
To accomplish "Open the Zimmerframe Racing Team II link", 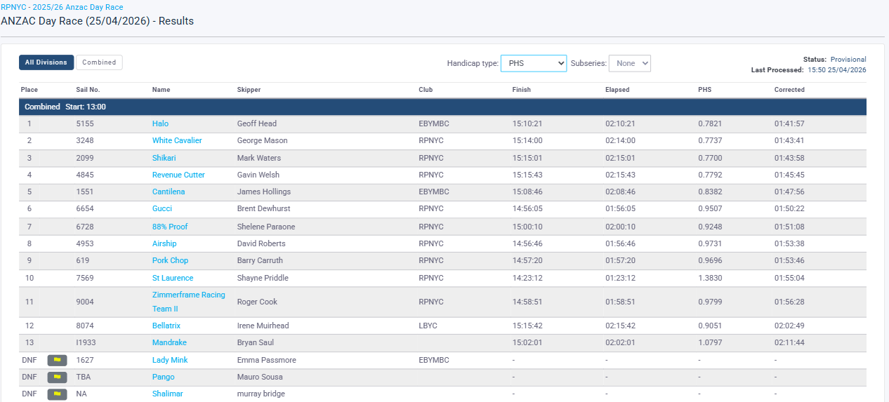I will tap(188, 302).
